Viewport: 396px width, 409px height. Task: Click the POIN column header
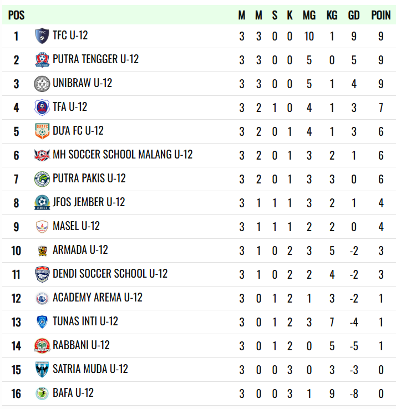pyautogui.click(x=381, y=16)
